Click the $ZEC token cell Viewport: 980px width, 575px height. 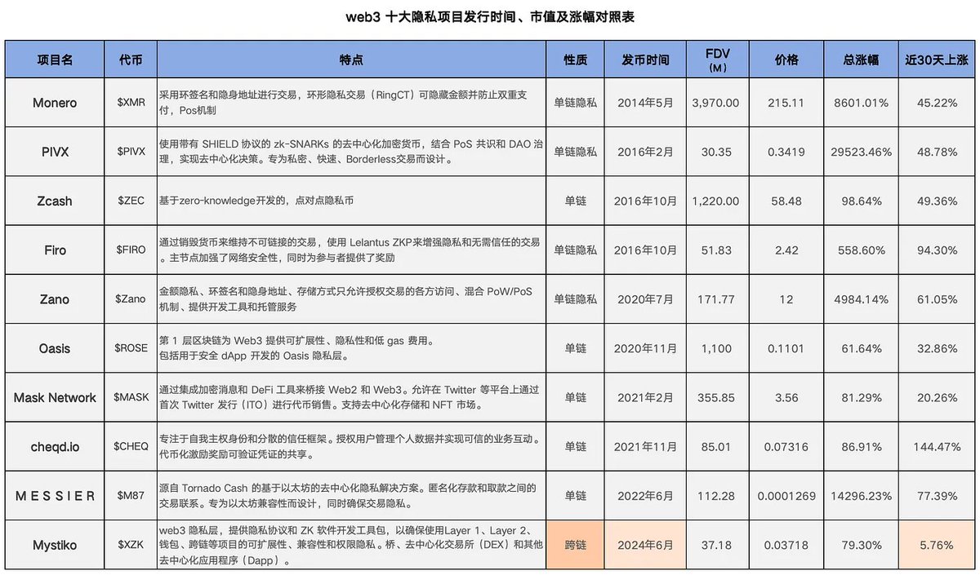coord(131,201)
